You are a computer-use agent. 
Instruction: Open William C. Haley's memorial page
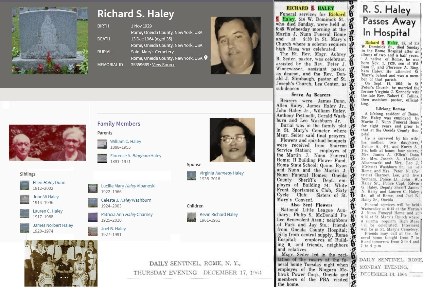(x=125, y=142)
